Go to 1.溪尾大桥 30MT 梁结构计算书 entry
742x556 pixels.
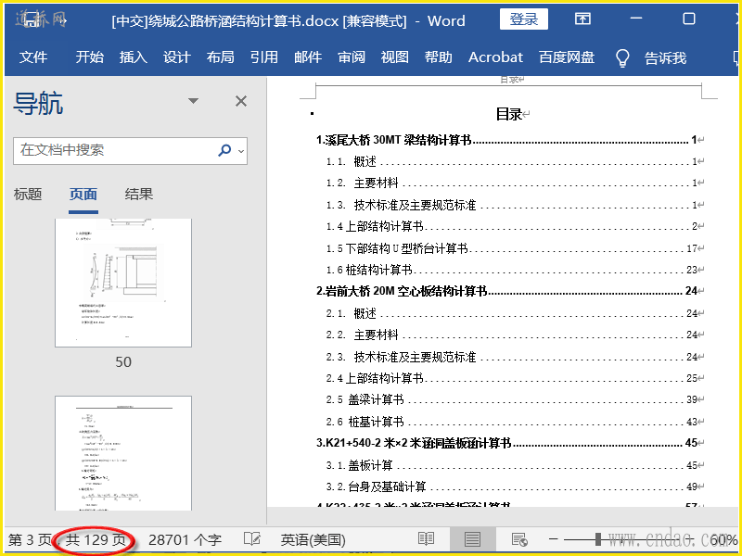click(x=505, y=140)
